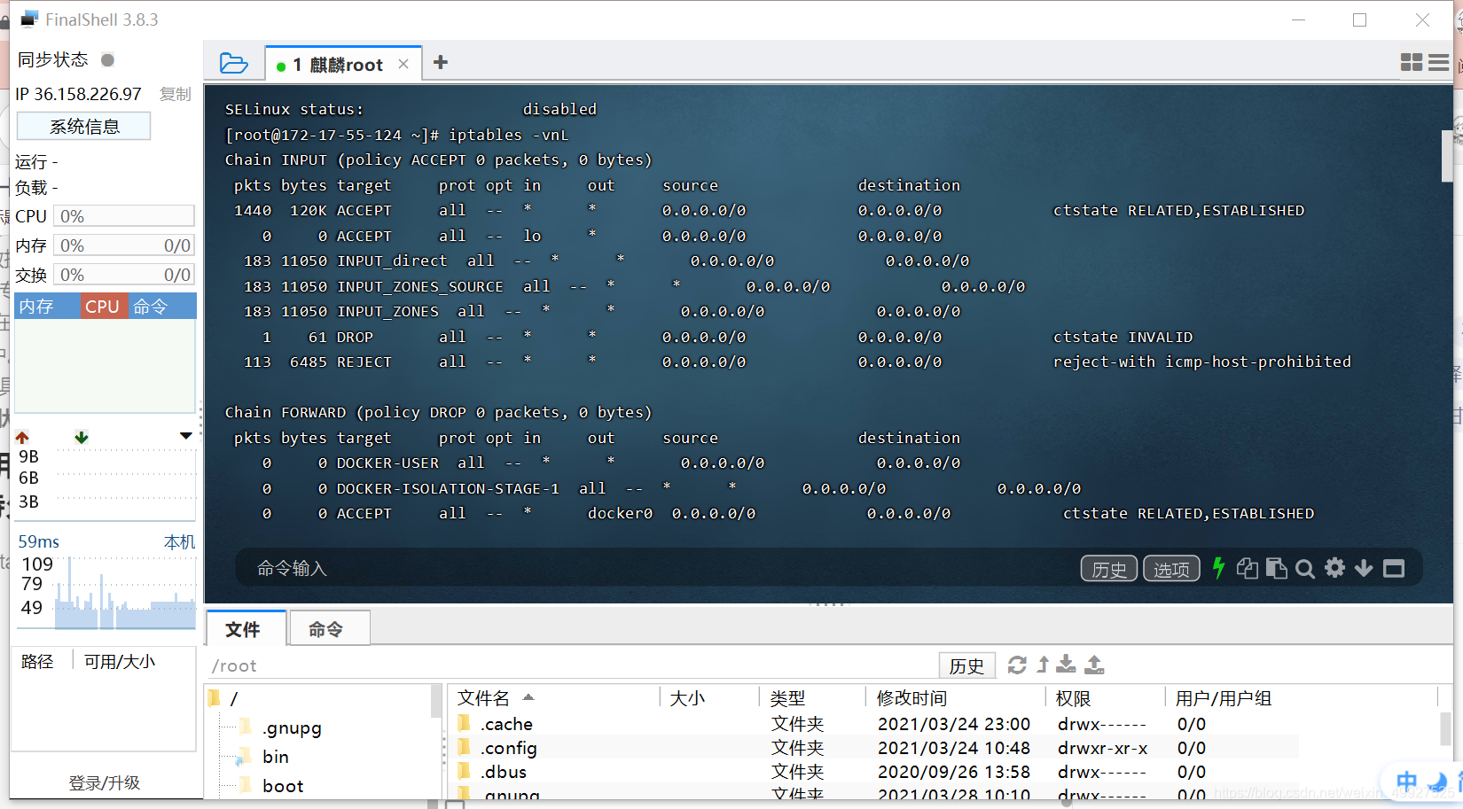The height and width of the screenshot is (809, 1463).
Task: Open the 历史 path history in file panel
Action: (966, 665)
